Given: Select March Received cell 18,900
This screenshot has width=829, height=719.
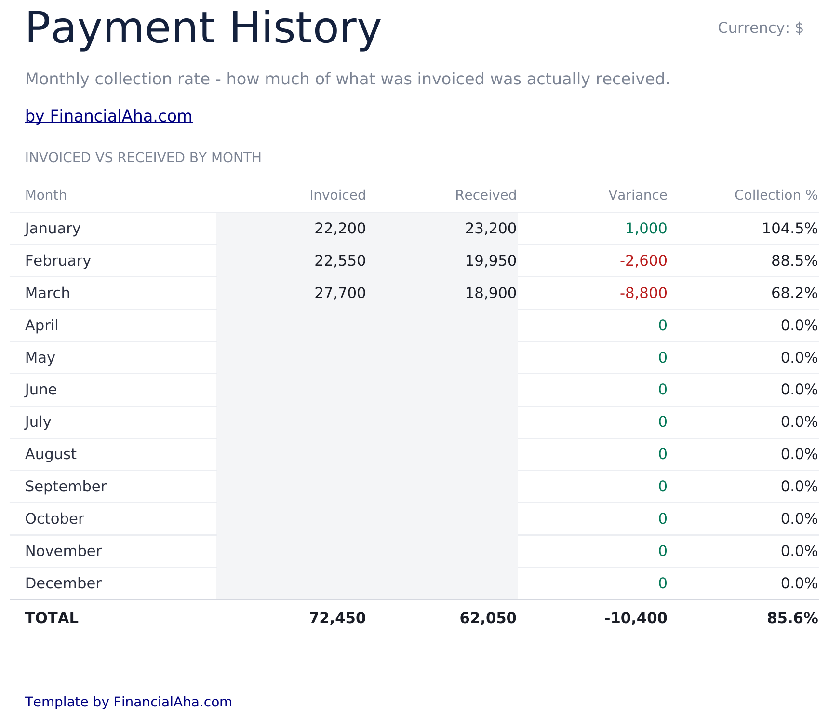Looking at the screenshot, I should (x=442, y=293).
